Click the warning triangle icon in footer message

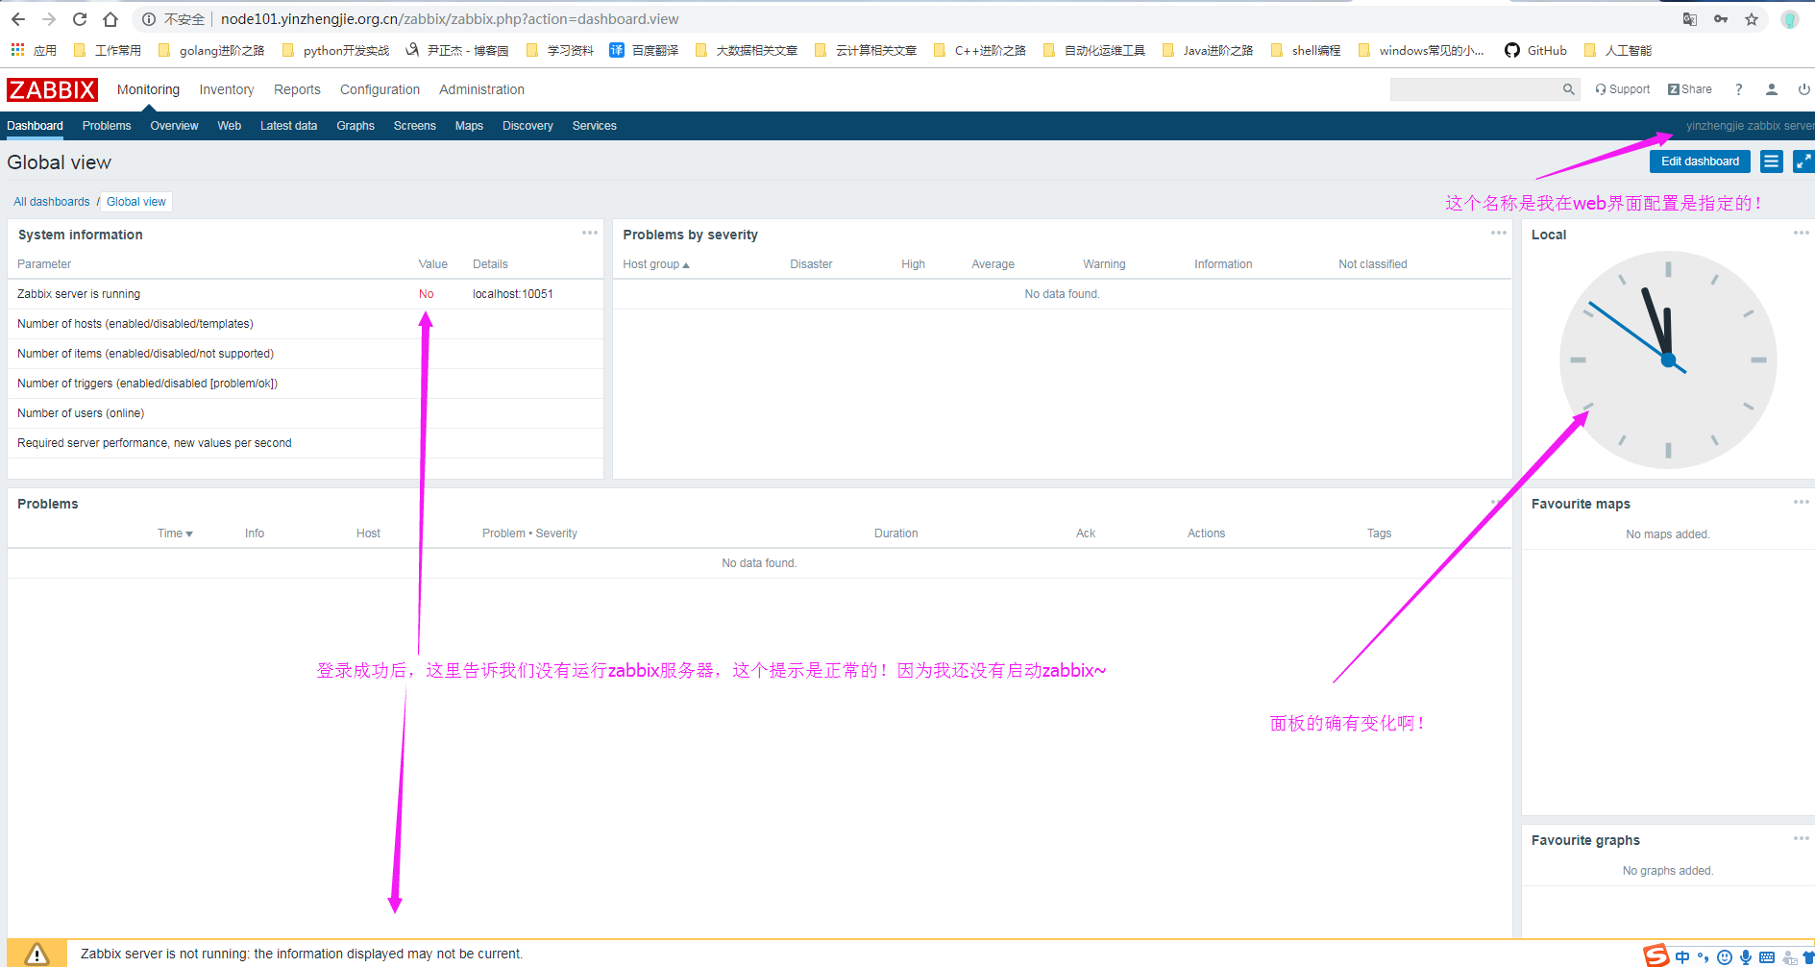click(37, 954)
